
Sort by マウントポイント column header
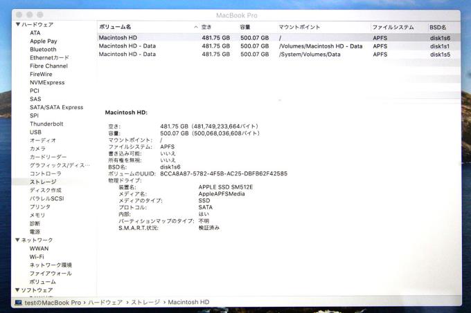click(299, 27)
